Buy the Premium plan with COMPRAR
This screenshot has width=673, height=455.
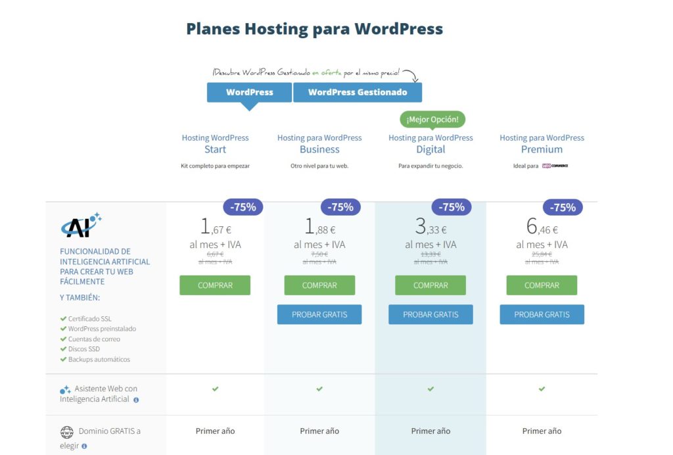pos(542,285)
